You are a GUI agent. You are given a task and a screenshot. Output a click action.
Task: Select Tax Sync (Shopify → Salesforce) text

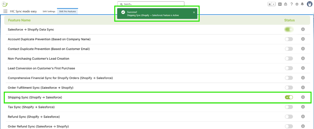coord(31,107)
